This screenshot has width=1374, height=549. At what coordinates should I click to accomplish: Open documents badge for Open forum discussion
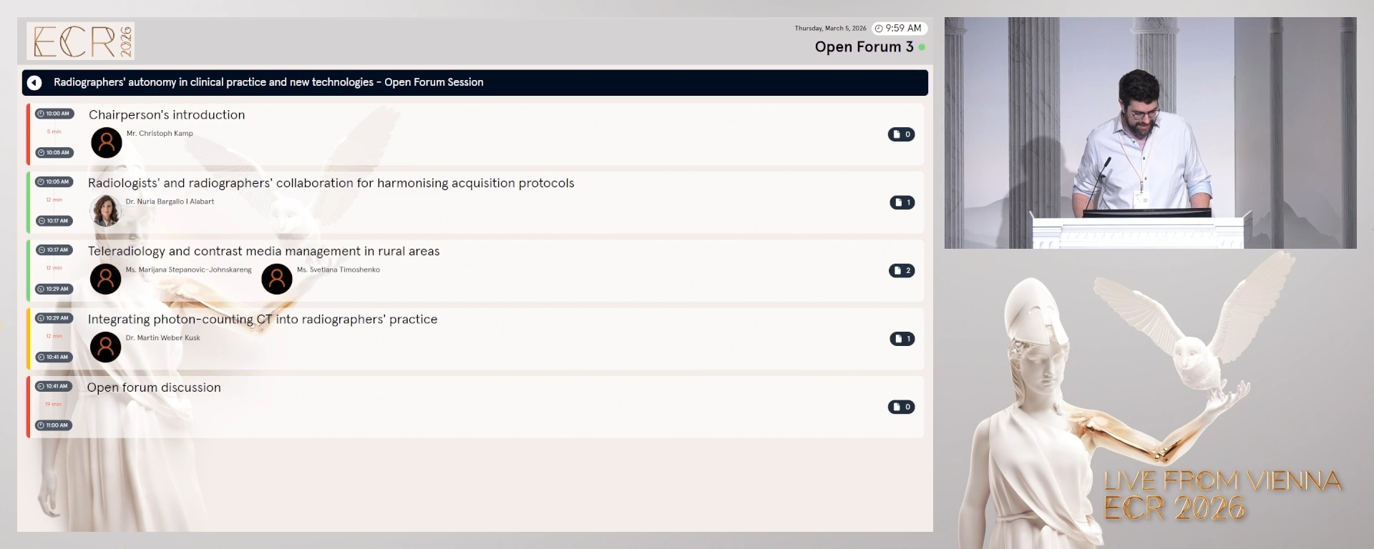coord(901,407)
